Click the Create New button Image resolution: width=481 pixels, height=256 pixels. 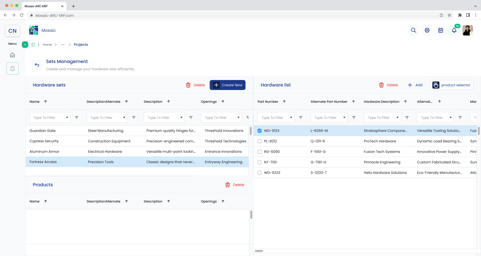click(227, 85)
